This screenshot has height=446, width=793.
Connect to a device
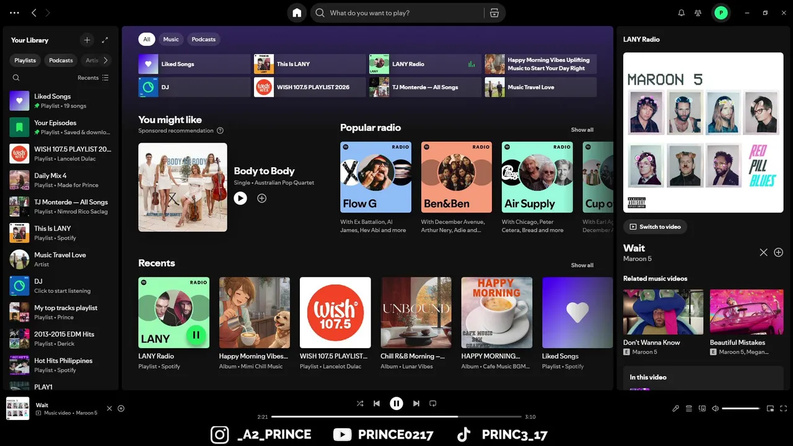pos(702,408)
